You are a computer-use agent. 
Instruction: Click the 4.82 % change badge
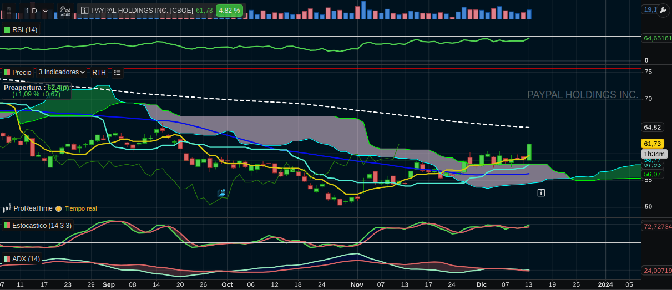click(229, 10)
